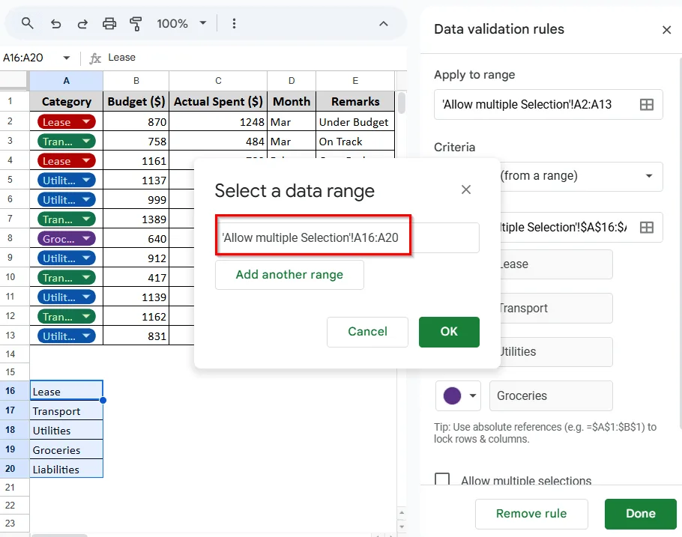Viewport: 682px width, 537px height.
Task: Click the Lease item text field
Action: [556, 264]
